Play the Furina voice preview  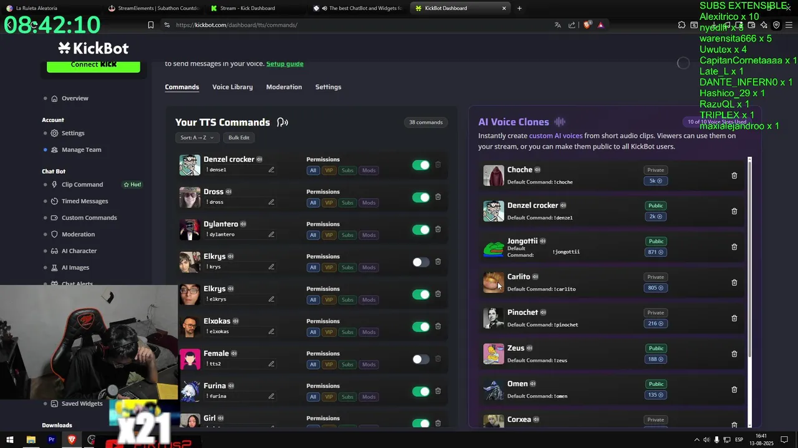click(231, 386)
